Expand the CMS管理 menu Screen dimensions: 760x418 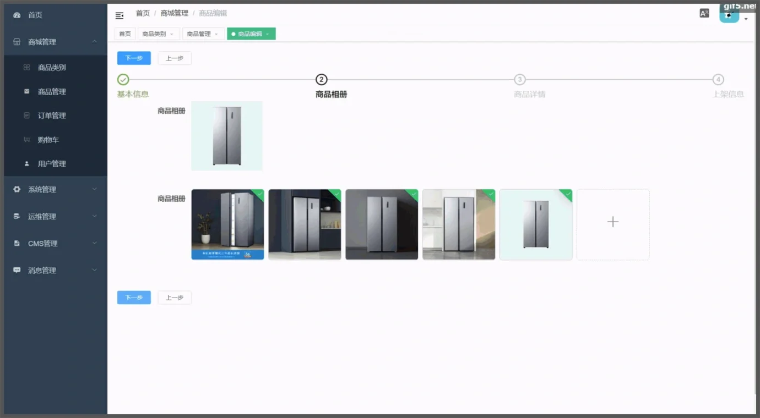[x=94, y=243]
